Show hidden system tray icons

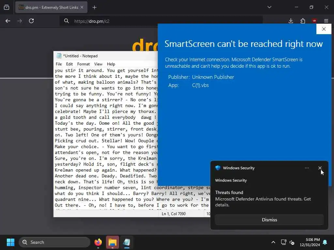pos(273,242)
